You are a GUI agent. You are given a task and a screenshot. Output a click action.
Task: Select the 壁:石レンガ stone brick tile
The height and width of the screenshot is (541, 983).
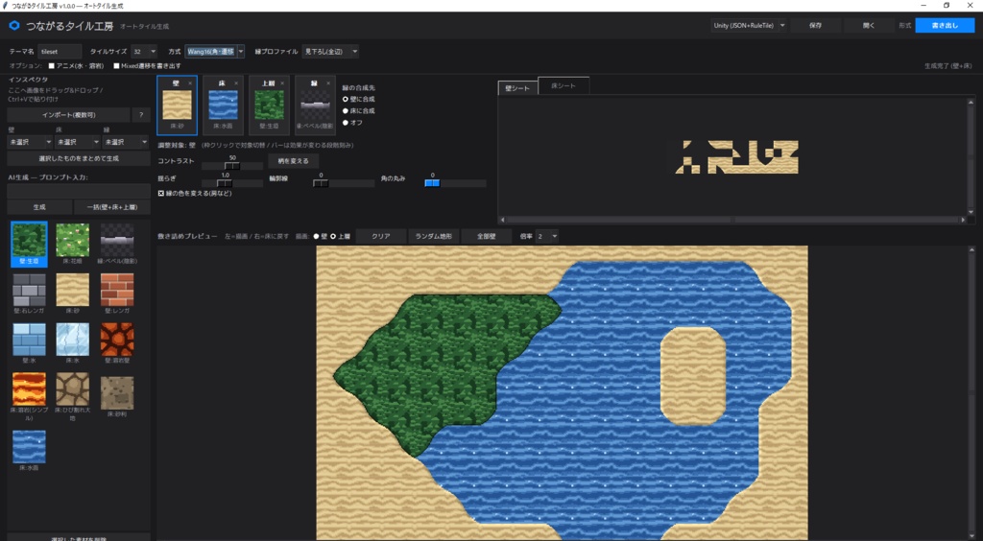[29, 294]
